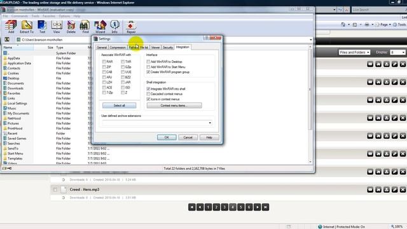
Task: Switch to the Compression tab
Action: [x=118, y=47]
